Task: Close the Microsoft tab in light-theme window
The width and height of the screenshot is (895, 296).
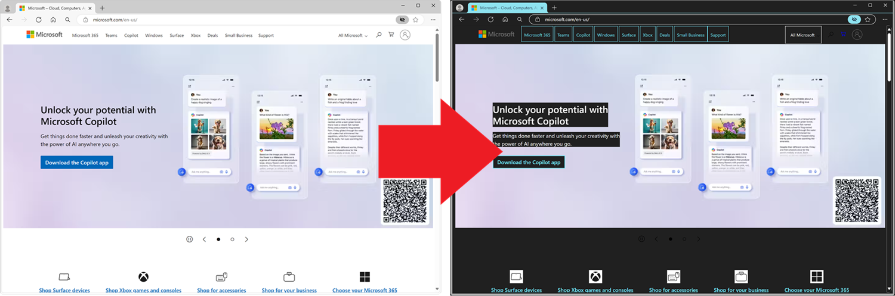Action: point(91,8)
